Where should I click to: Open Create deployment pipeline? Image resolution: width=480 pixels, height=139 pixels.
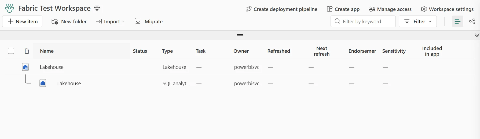(x=281, y=9)
